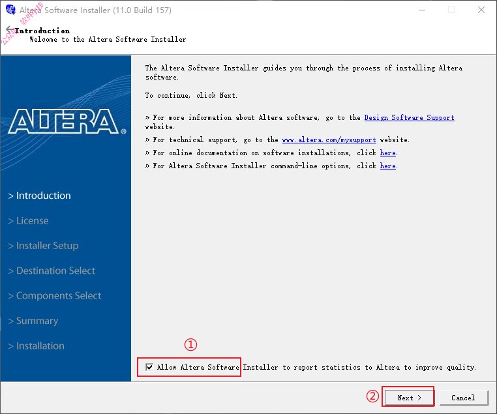
Task: Open the online documentation 'here' link
Action: (387, 153)
